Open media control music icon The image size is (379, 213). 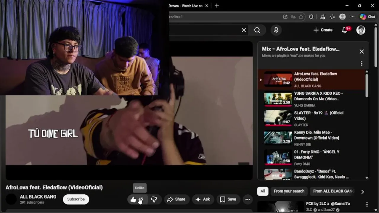pyautogui.click(x=323, y=17)
